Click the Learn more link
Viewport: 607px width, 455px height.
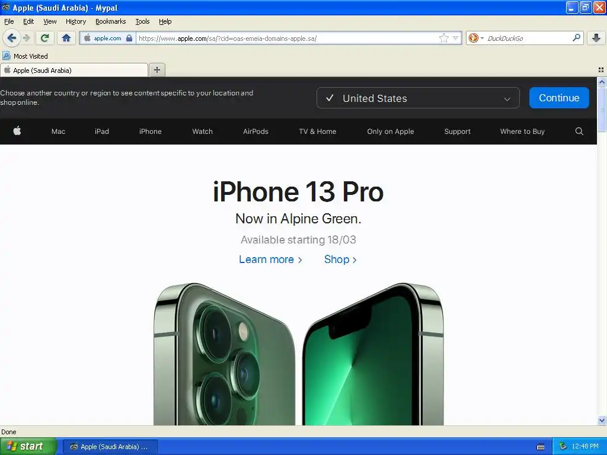[x=270, y=259]
